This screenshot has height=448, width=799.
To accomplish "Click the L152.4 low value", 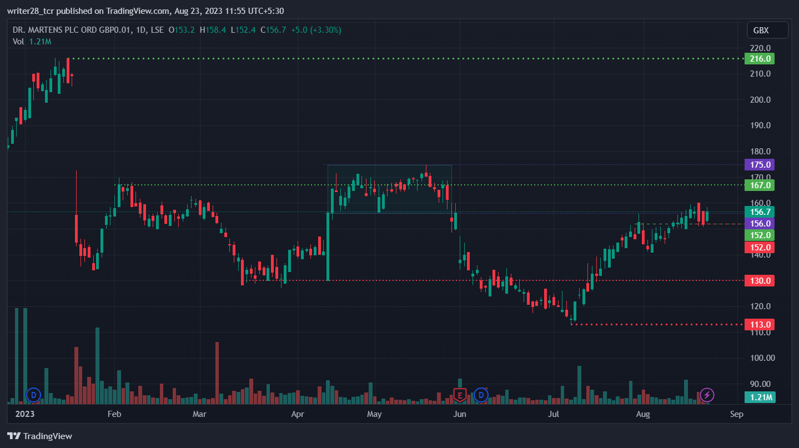I will tap(243, 30).
